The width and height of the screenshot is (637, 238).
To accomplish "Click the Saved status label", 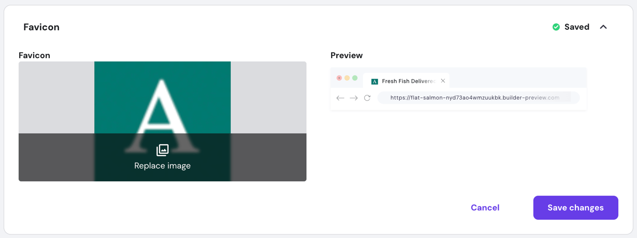I will [x=577, y=27].
